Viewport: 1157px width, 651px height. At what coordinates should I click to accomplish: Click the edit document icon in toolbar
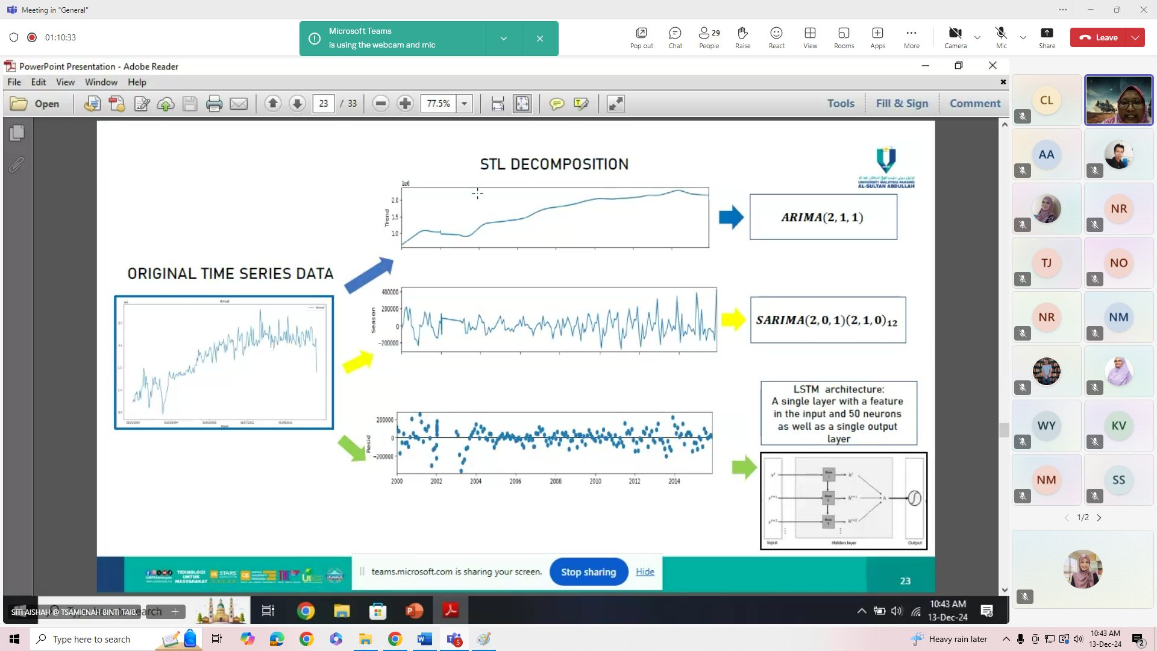tap(142, 104)
